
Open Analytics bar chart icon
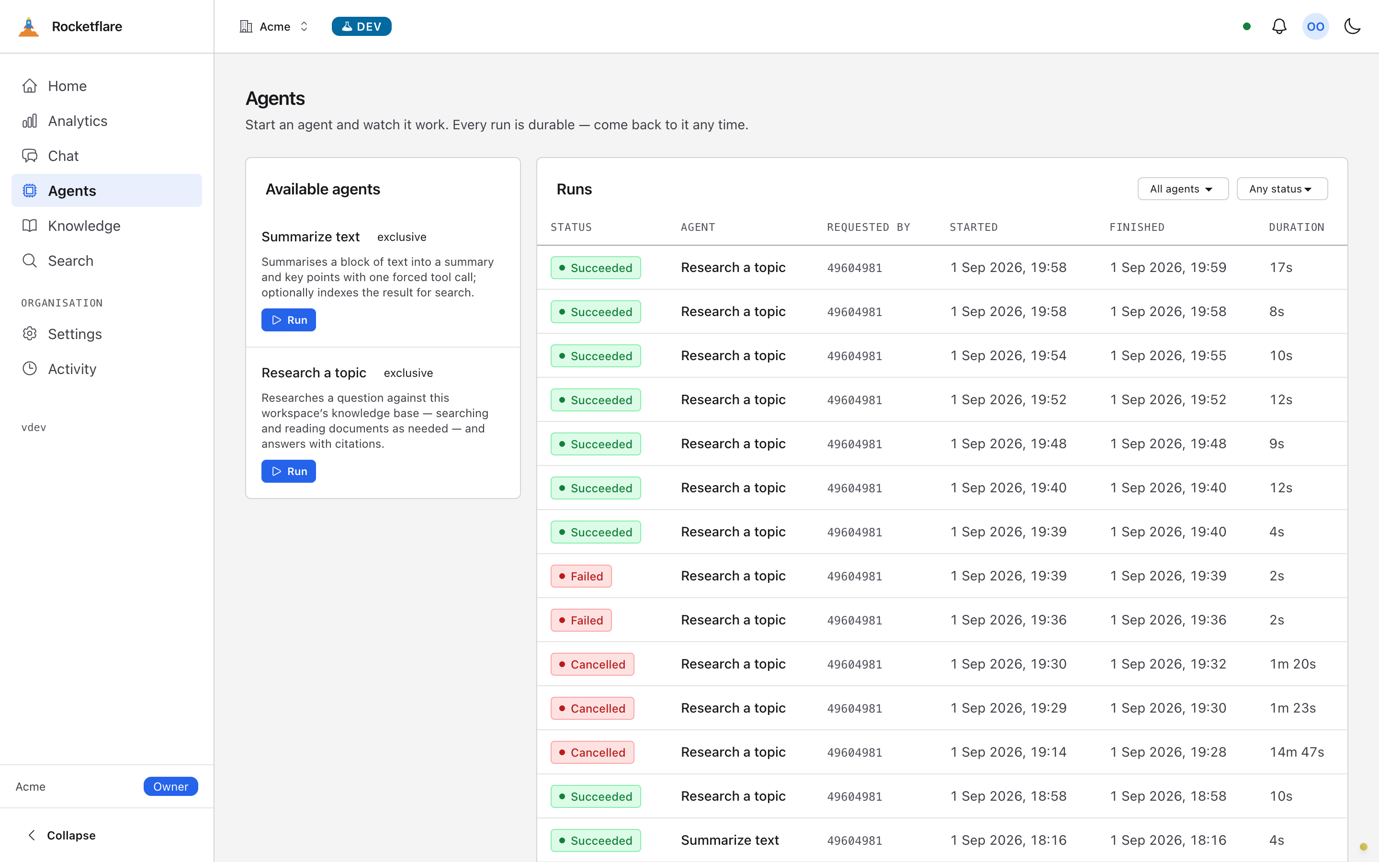tap(30, 121)
